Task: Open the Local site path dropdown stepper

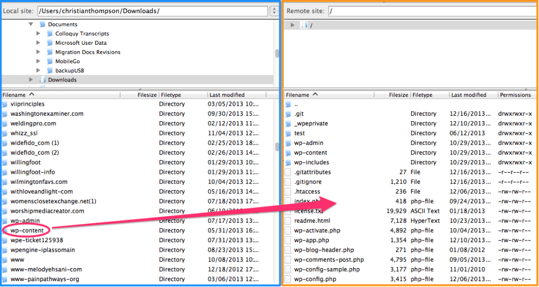Action: (274, 11)
